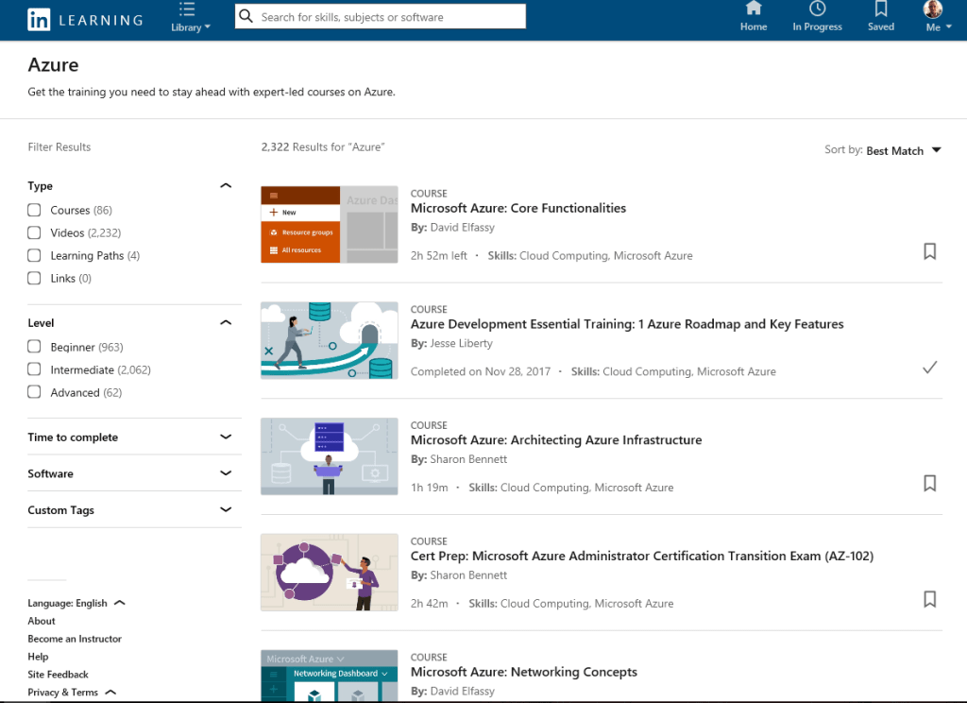
Task: Open the Library dropdown label
Action: pos(191,27)
